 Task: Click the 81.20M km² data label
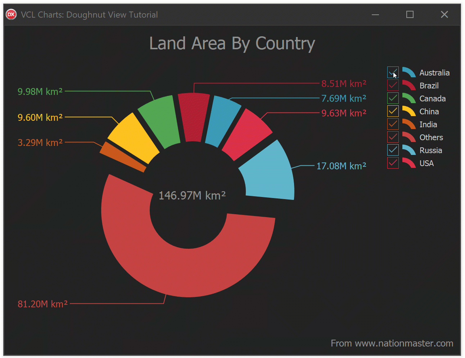tap(42, 304)
